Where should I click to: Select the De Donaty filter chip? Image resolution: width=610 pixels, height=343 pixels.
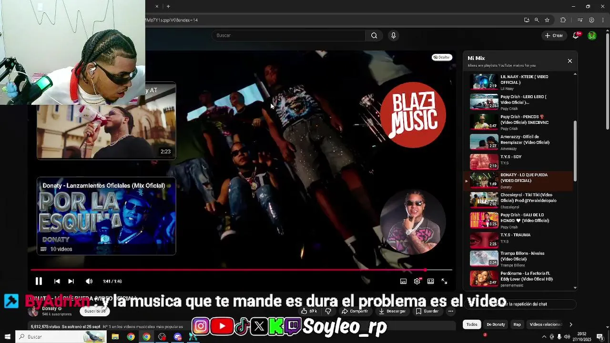(496, 324)
